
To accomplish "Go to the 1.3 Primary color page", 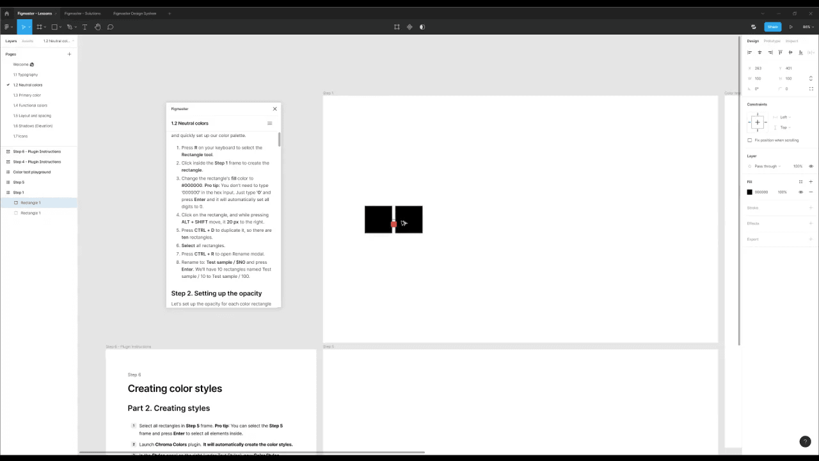I will coord(27,95).
